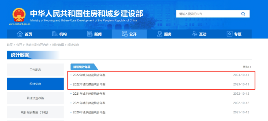Click the chat-person icon beside 互动
Viewport: 268px width, 121px height.
pyautogui.click(x=195, y=34)
